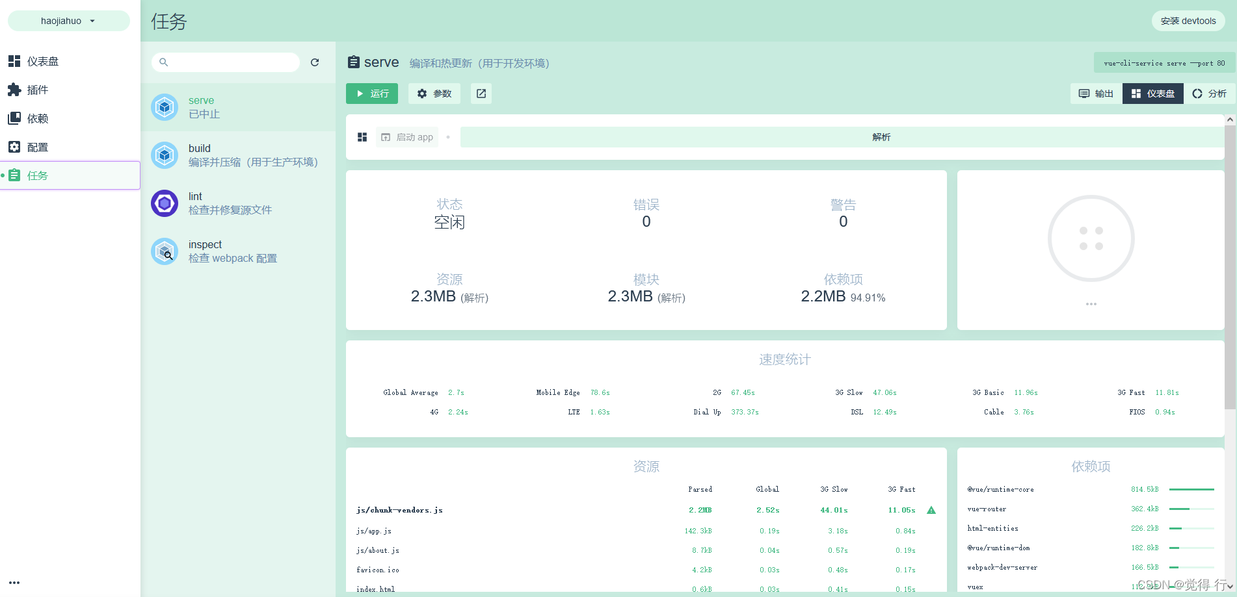Select the inspect task

(238, 251)
